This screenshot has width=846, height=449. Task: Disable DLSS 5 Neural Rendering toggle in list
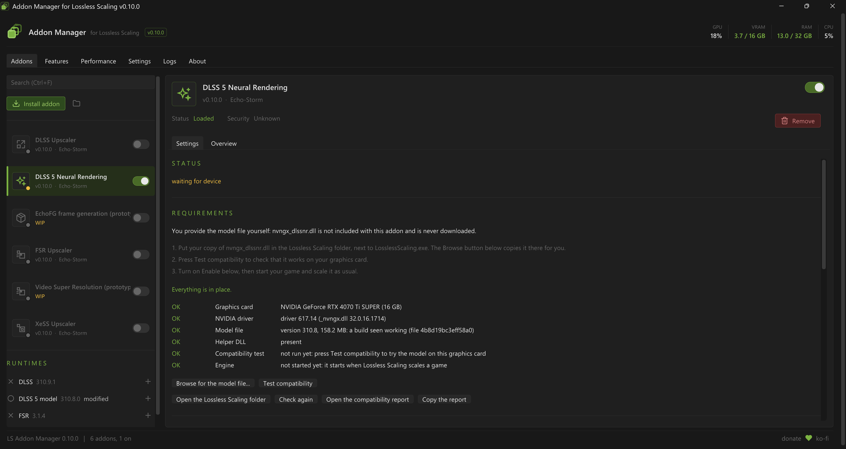click(x=141, y=181)
